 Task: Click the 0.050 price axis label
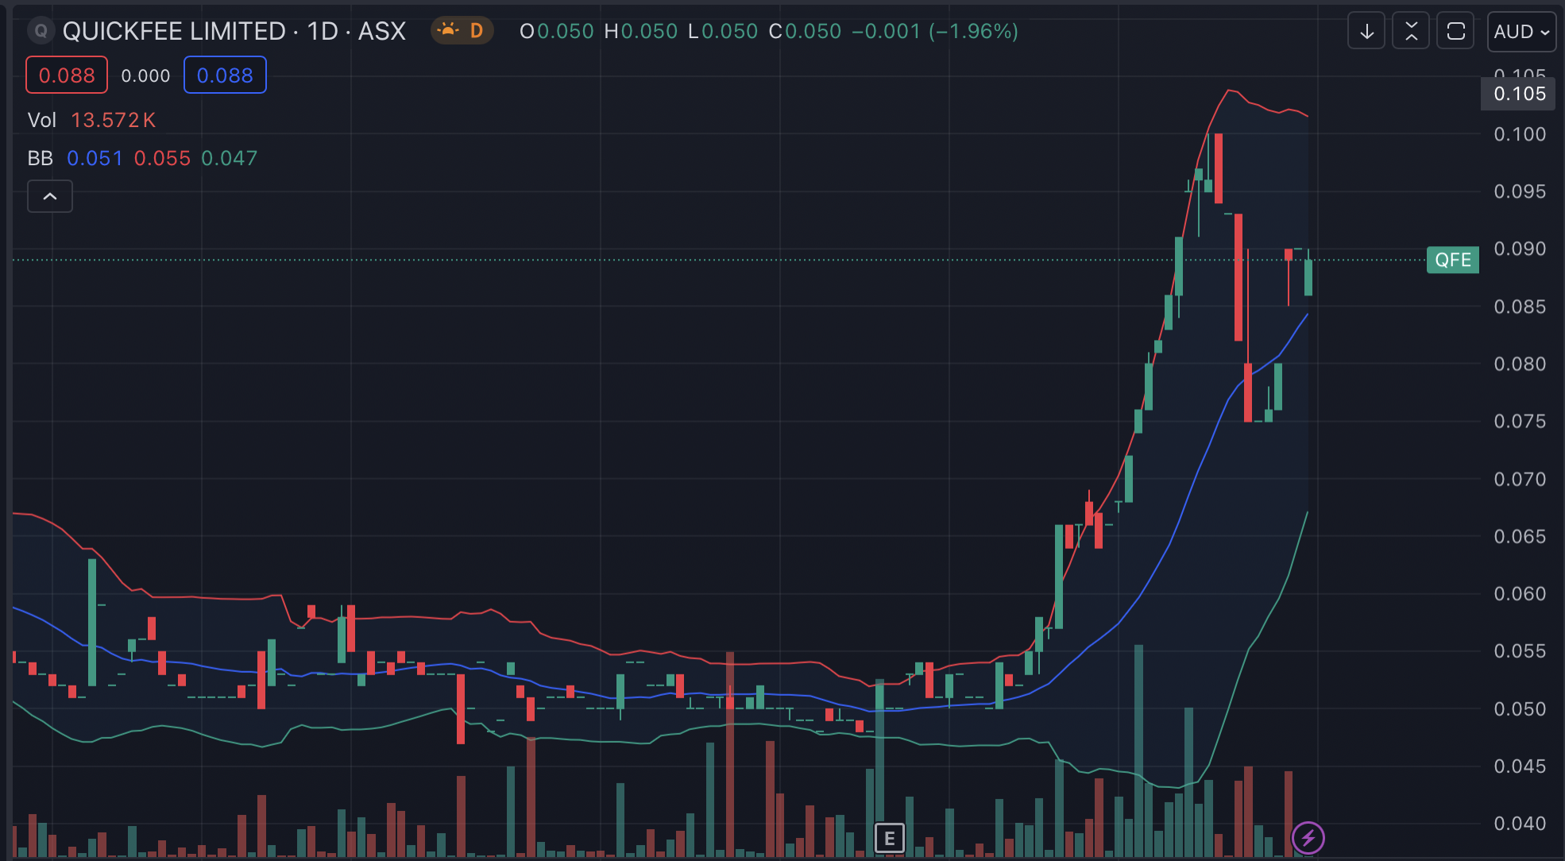(1520, 708)
